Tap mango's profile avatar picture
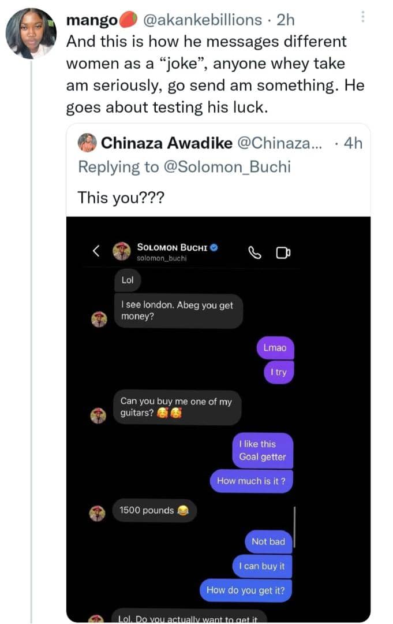This screenshot has height=624, width=393. coord(31,33)
